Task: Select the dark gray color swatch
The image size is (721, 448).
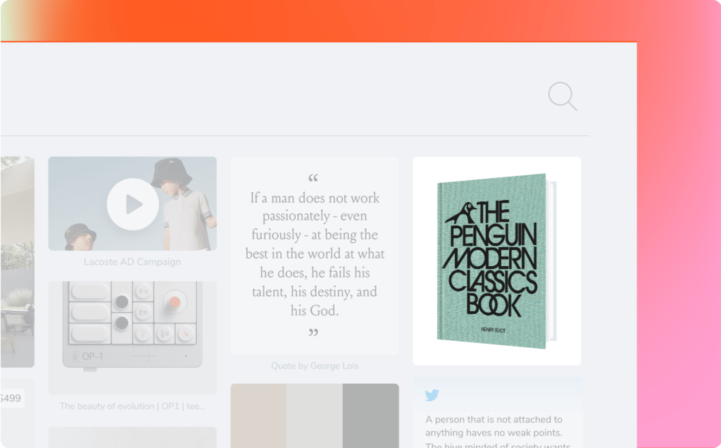Action: 370,416
